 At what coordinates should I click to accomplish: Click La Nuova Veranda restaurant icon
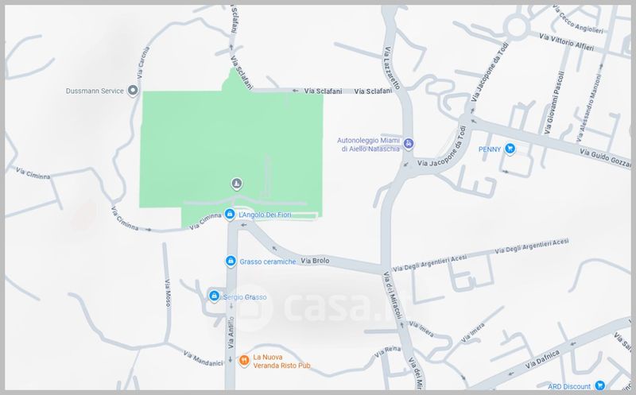[x=244, y=360]
